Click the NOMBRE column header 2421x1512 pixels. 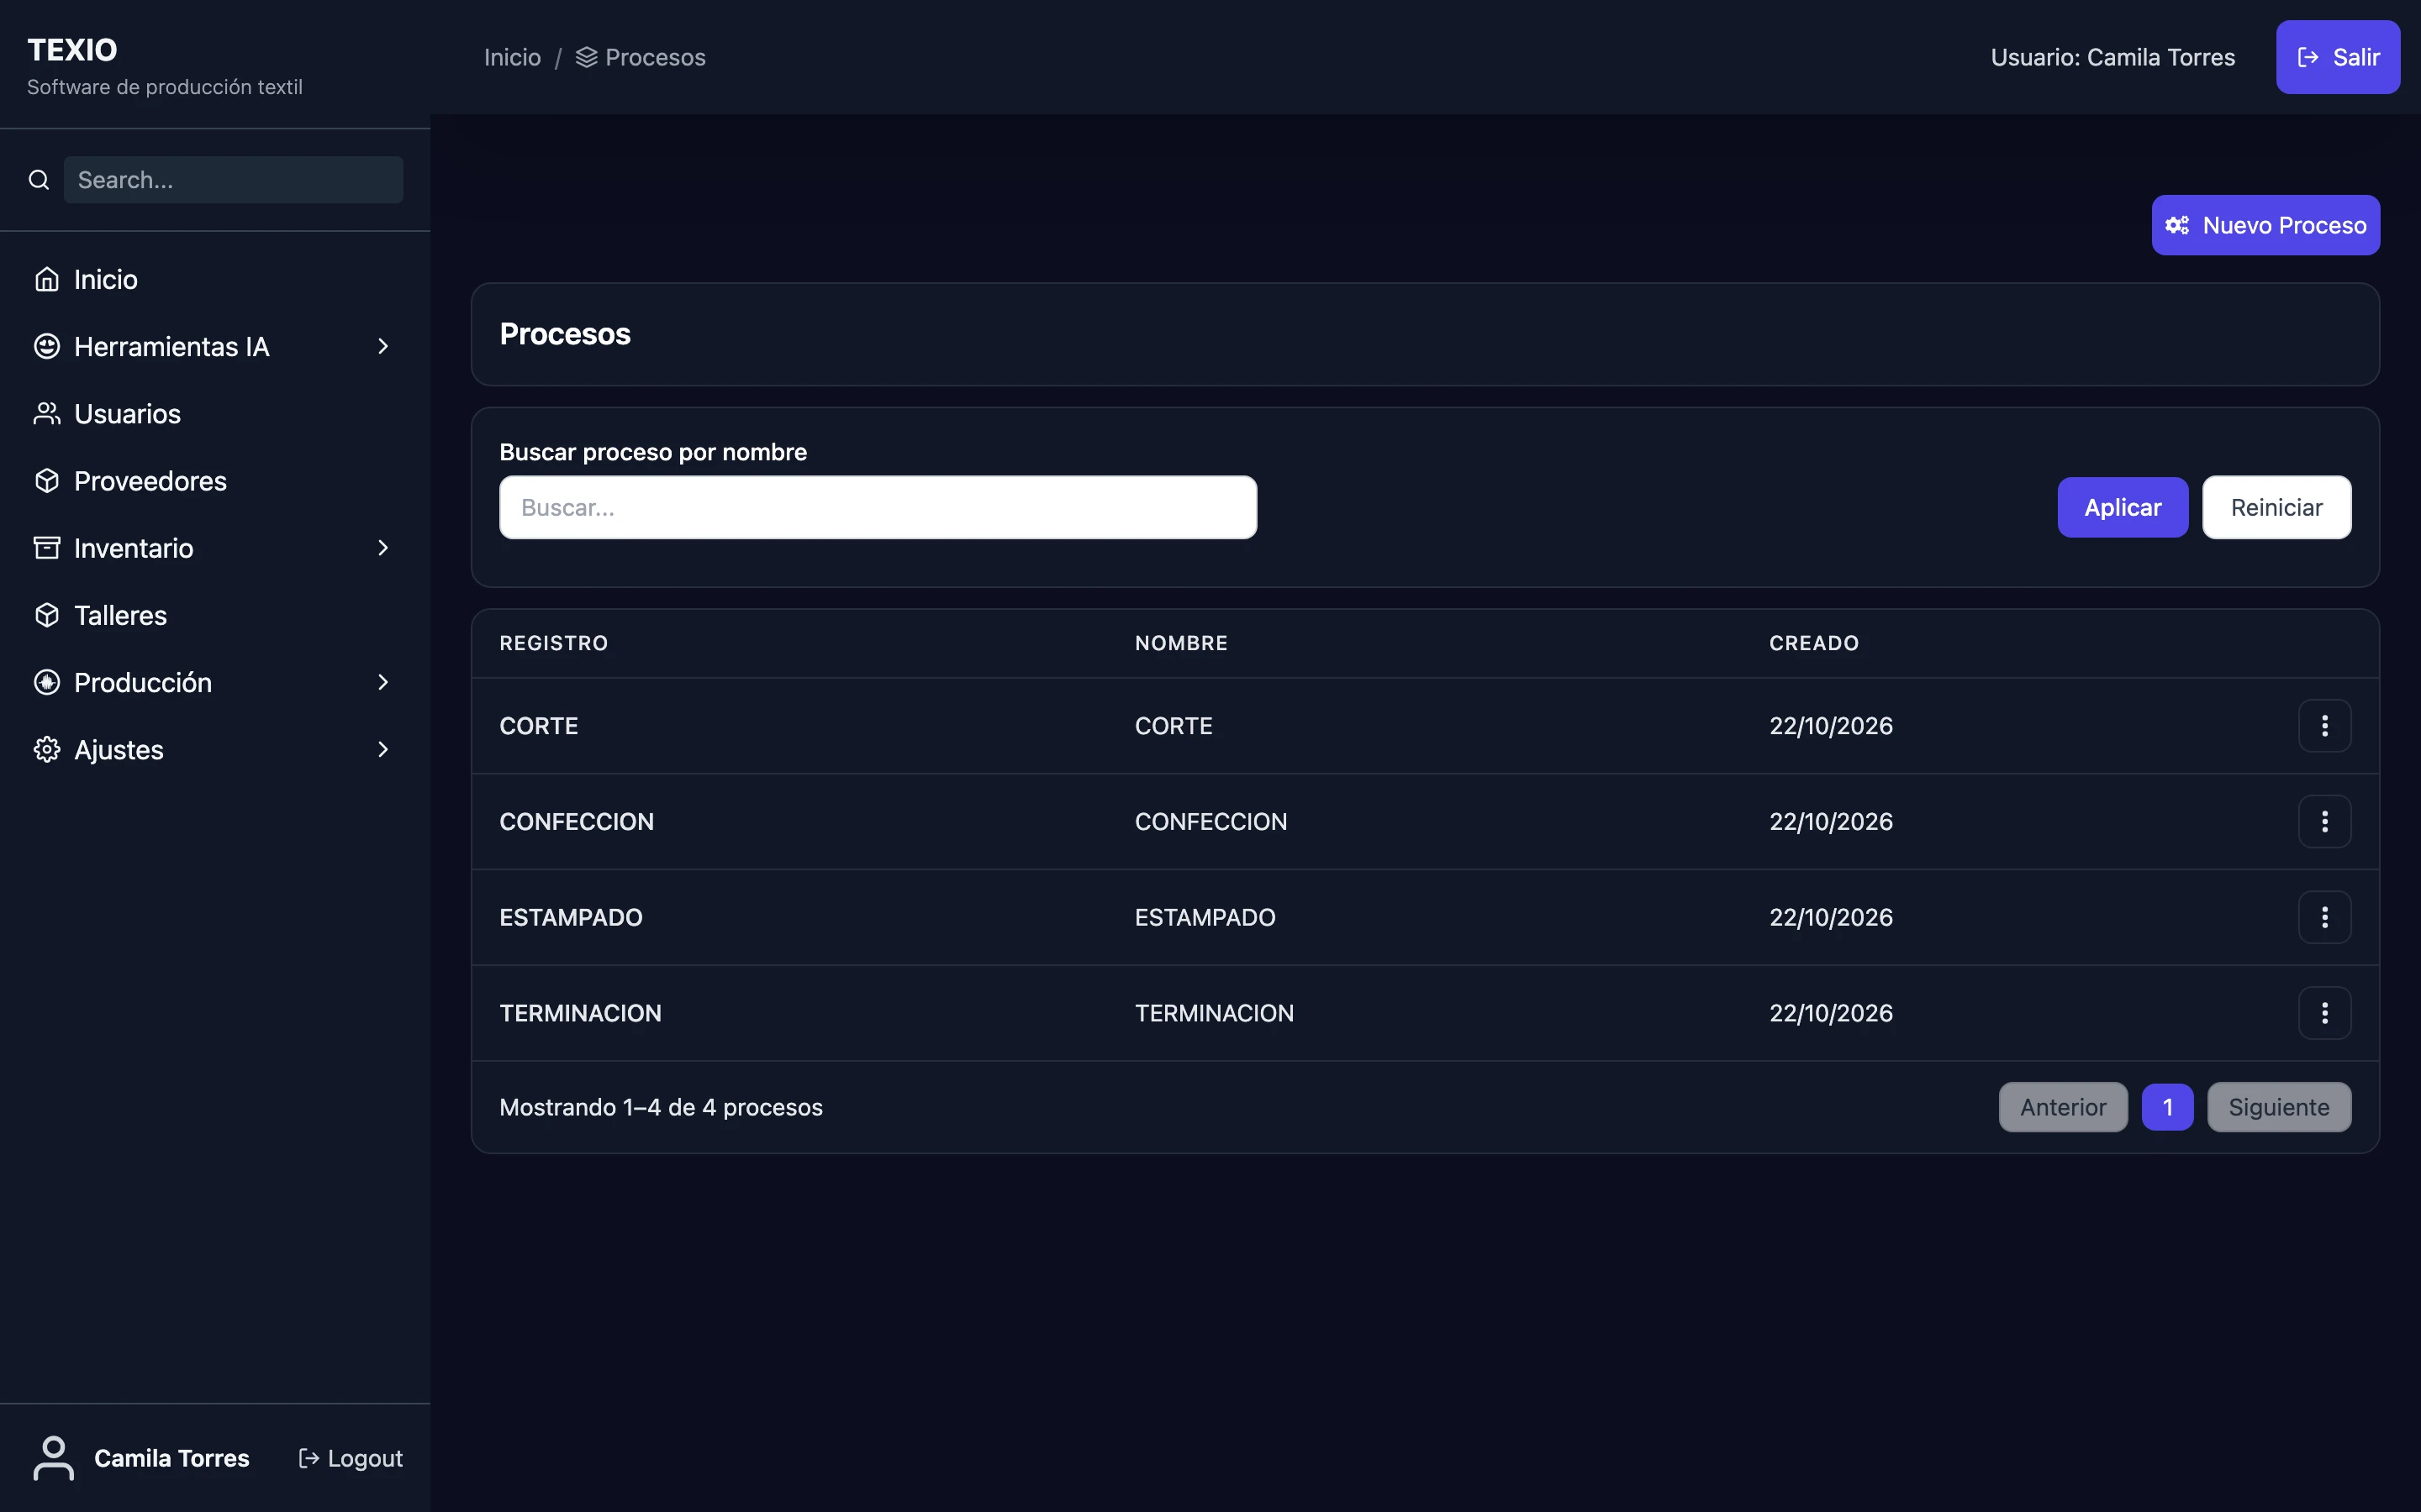[x=1180, y=643]
